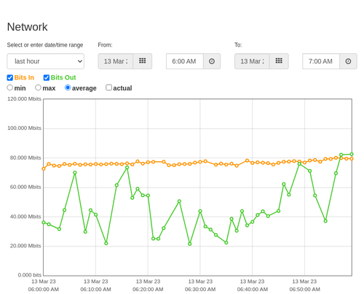Click the 'Select or enter date/time range' label
This screenshot has height=294, width=364.
click(45, 45)
